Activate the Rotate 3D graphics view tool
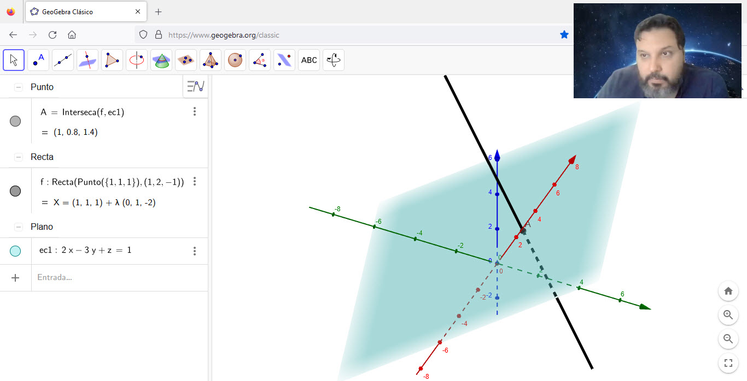Screen dimensions: 747x381 click(334, 60)
